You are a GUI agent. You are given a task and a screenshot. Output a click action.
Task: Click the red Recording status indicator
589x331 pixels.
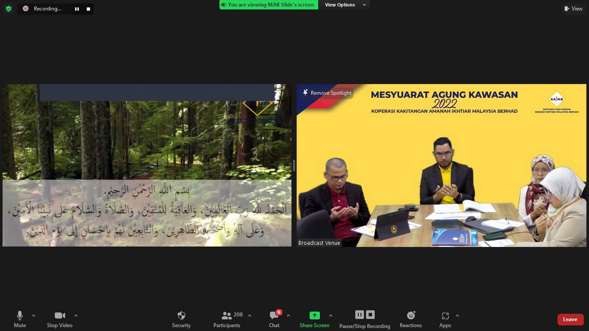coord(26,9)
